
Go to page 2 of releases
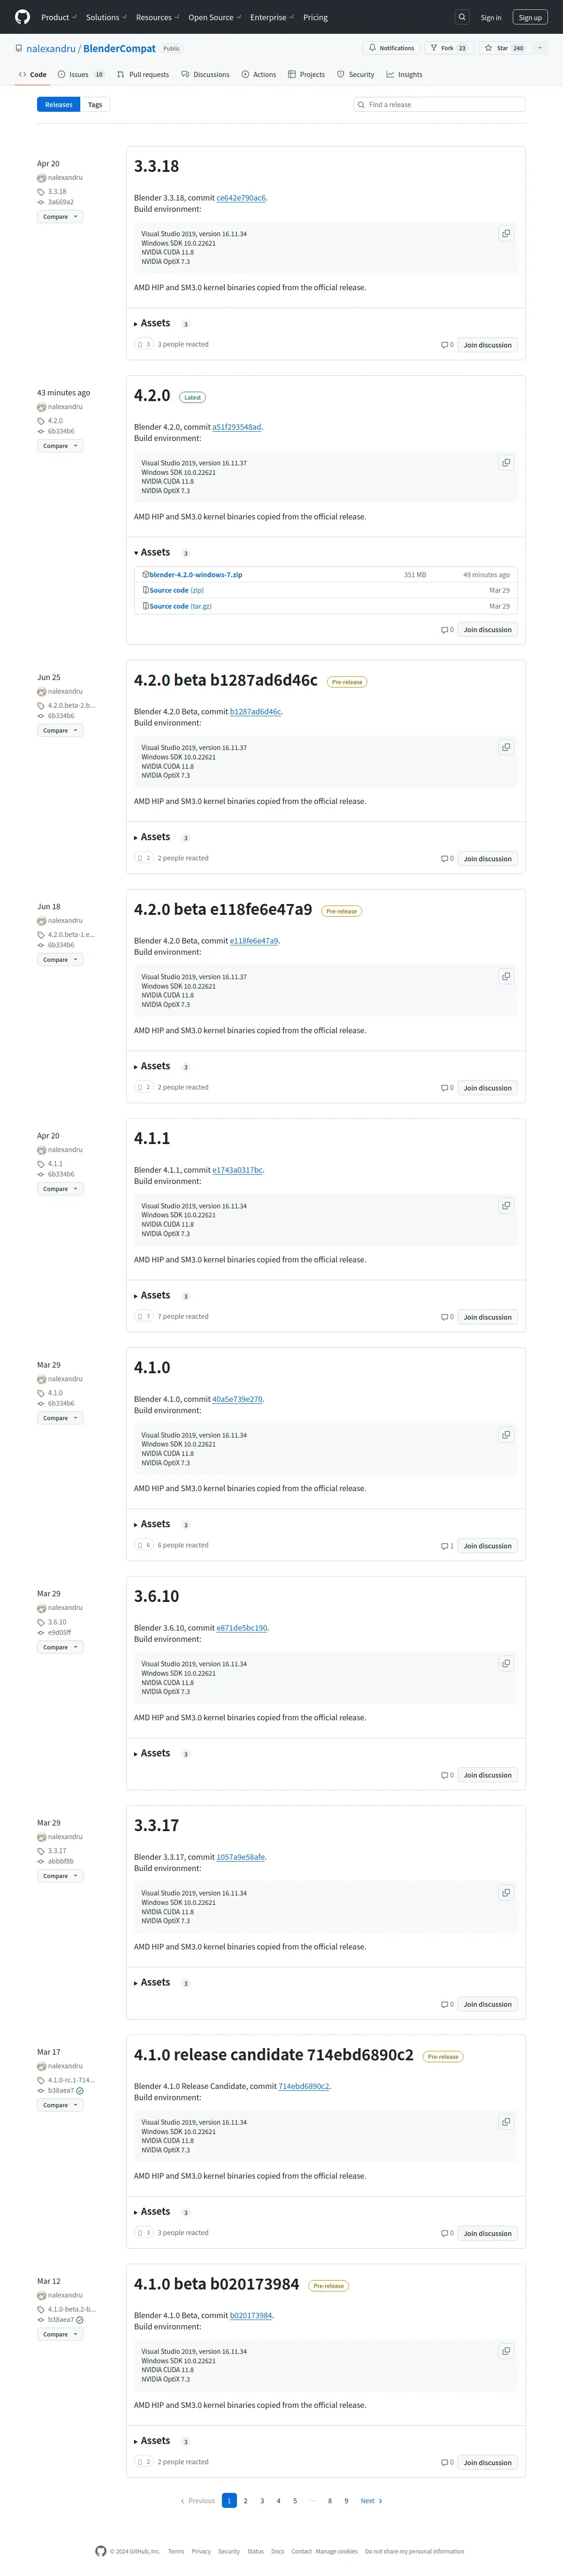click(x=245, y=2501)
